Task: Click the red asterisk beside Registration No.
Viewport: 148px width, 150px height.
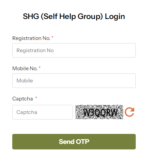Action: tap(53, 37)
